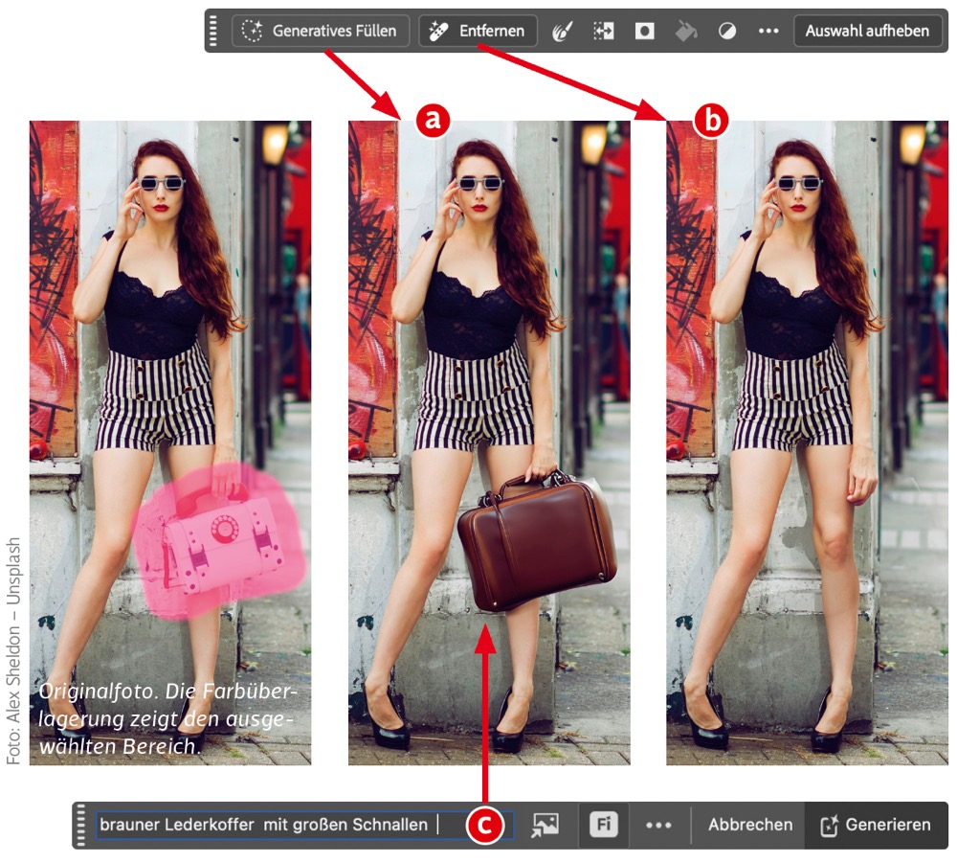Image resolution: width=957 pixels, height=862 pixels.
Task: Create mask from selection icon
Action: (644, 31)
